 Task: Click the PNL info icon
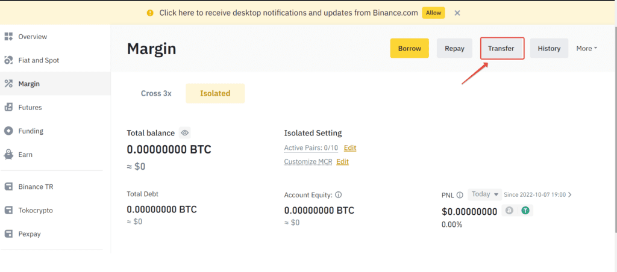click(460, 195)
